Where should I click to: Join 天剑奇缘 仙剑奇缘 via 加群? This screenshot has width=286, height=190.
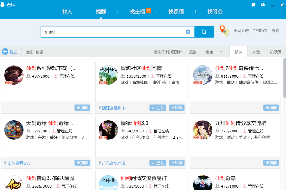click(x=82, y=163)
